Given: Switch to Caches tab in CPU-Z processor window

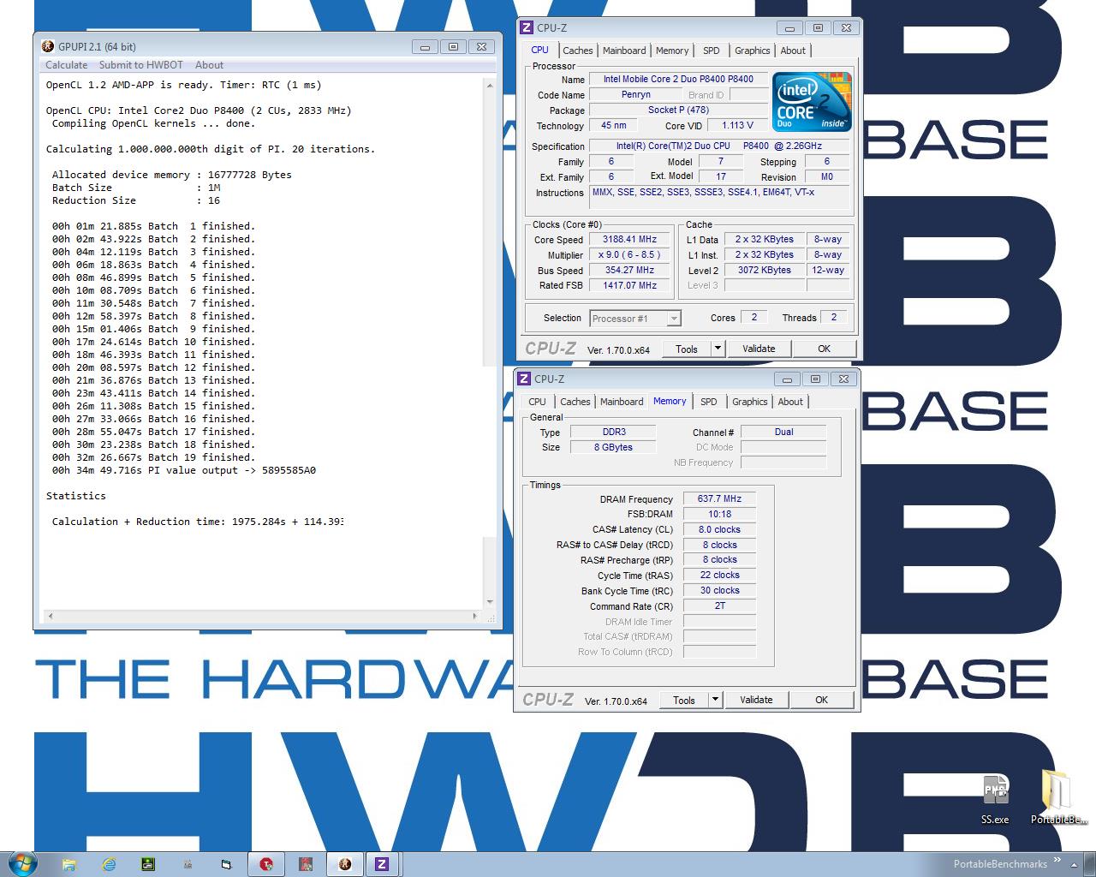Looking at the screenshot, I should point(578,51).
